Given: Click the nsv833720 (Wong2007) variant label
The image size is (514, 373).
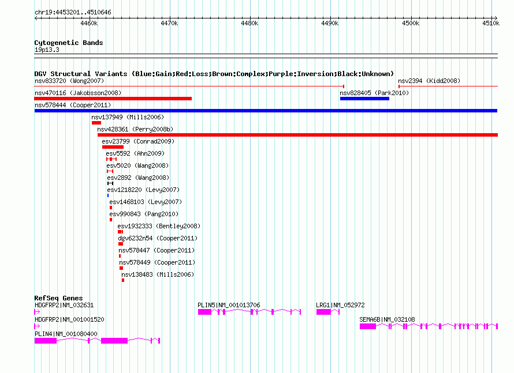Looking at the screenshot, I should point(69,81).
